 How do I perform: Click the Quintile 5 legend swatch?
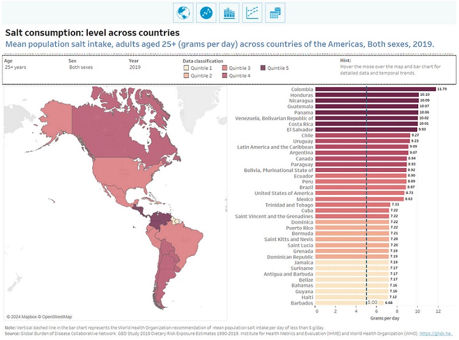(263, 68)
